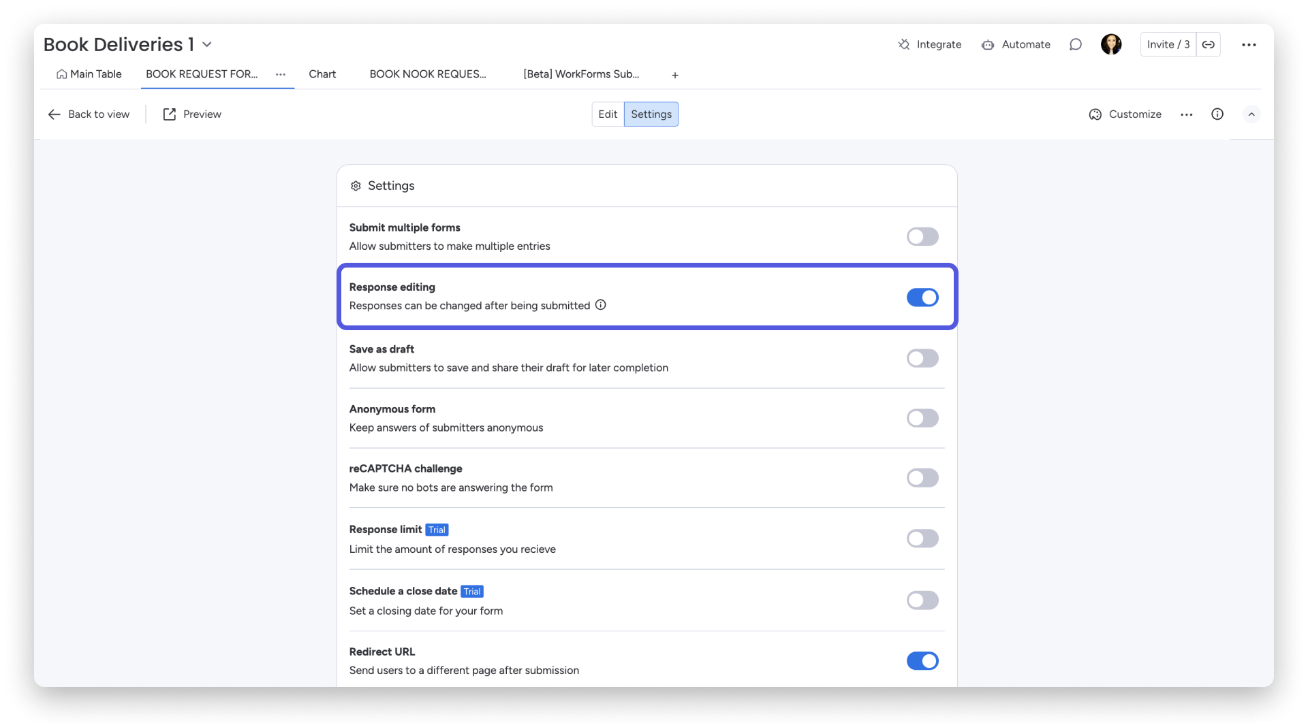The image size is (1308, 723).
Task: Go back using the Back to view arrow
Action: click(x=54, y=114)
